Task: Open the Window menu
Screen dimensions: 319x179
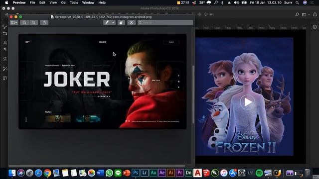Action: (x=88, y=2)
